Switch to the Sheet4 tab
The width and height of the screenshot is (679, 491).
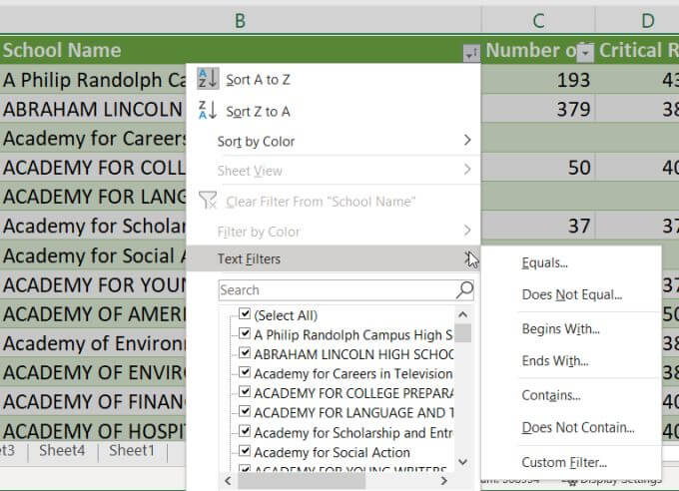[x=62, y=450]
